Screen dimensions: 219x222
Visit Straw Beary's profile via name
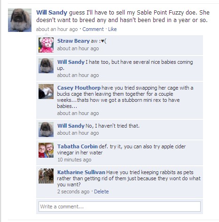(x=73, y=41)
